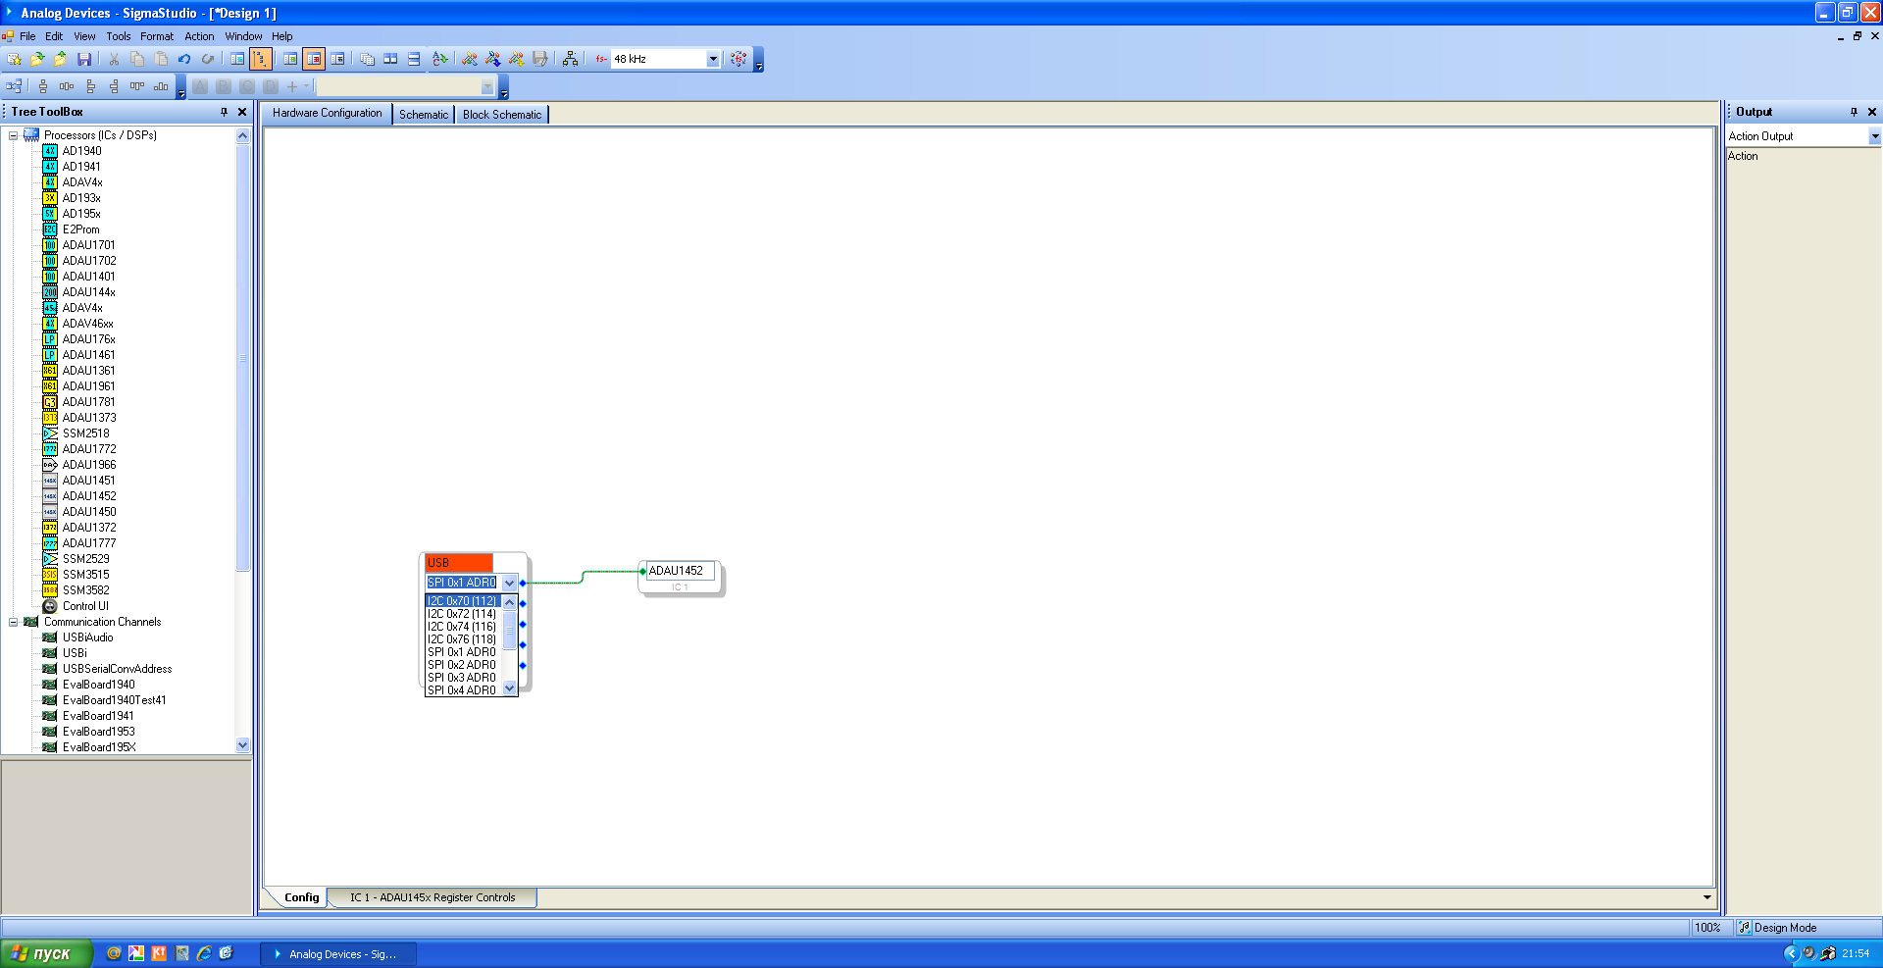Image resolution: width=1883 pixels, height=968 pixels.
Task: Select ADAU1452 in the Tree ToolBox
Action: tap(89, 496)
